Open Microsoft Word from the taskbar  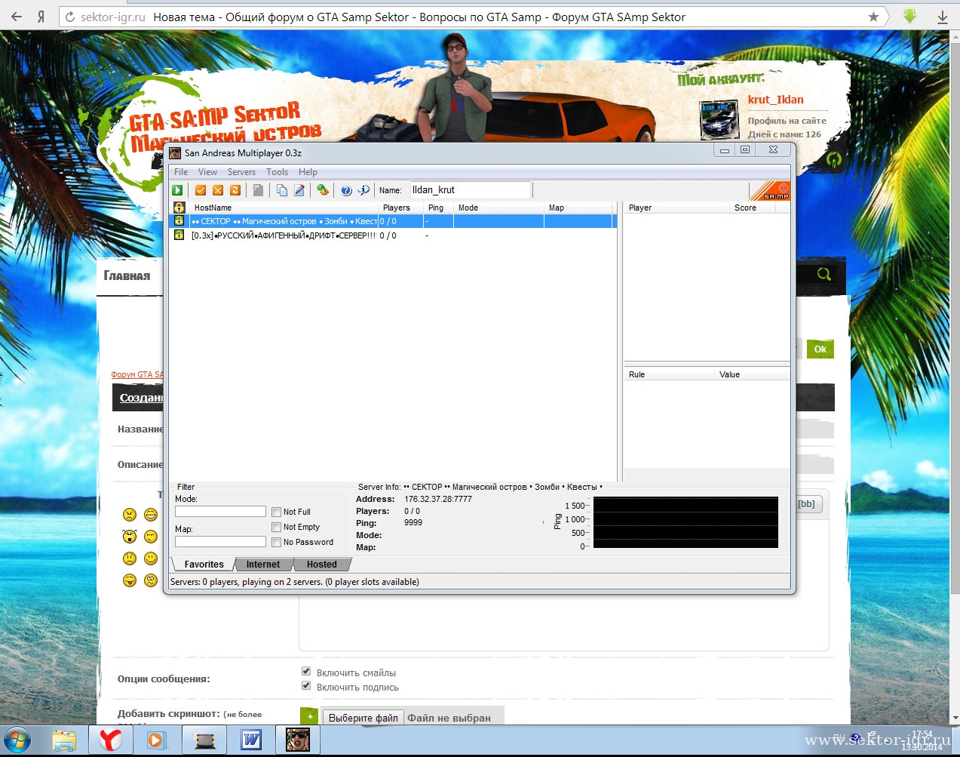[250, 740]
